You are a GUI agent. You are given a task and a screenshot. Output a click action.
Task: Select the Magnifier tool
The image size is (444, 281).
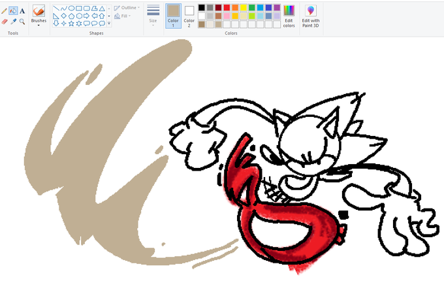pyautogui.click(x=22, y=22)
